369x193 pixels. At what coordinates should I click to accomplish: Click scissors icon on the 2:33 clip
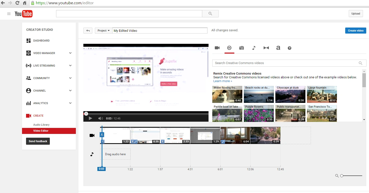pos(162,142)
